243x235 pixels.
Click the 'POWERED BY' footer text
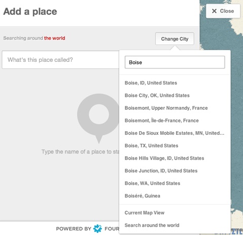click(73, 229)
